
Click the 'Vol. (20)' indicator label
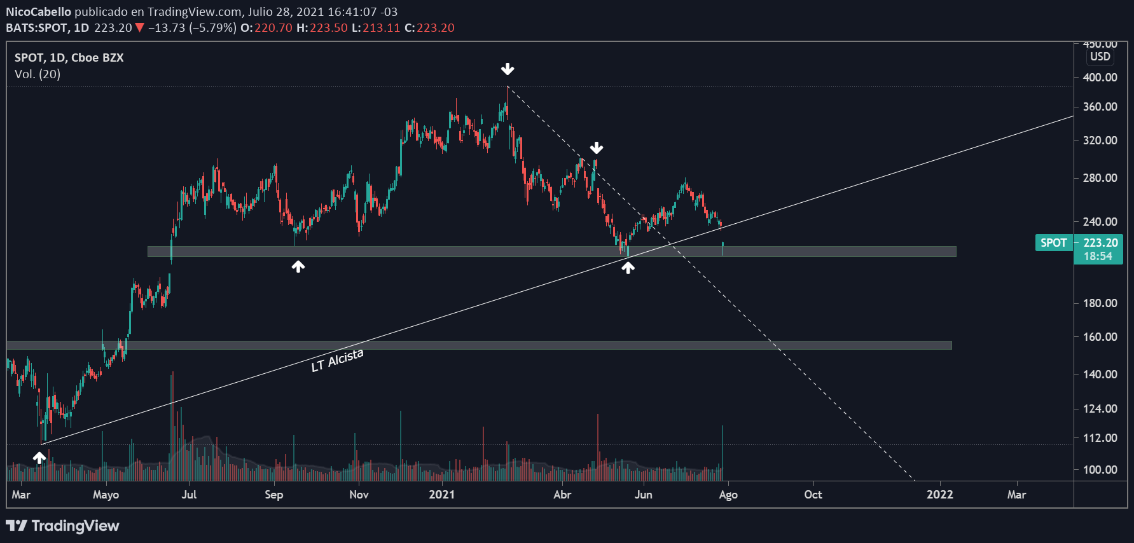[x=38, y=74]
